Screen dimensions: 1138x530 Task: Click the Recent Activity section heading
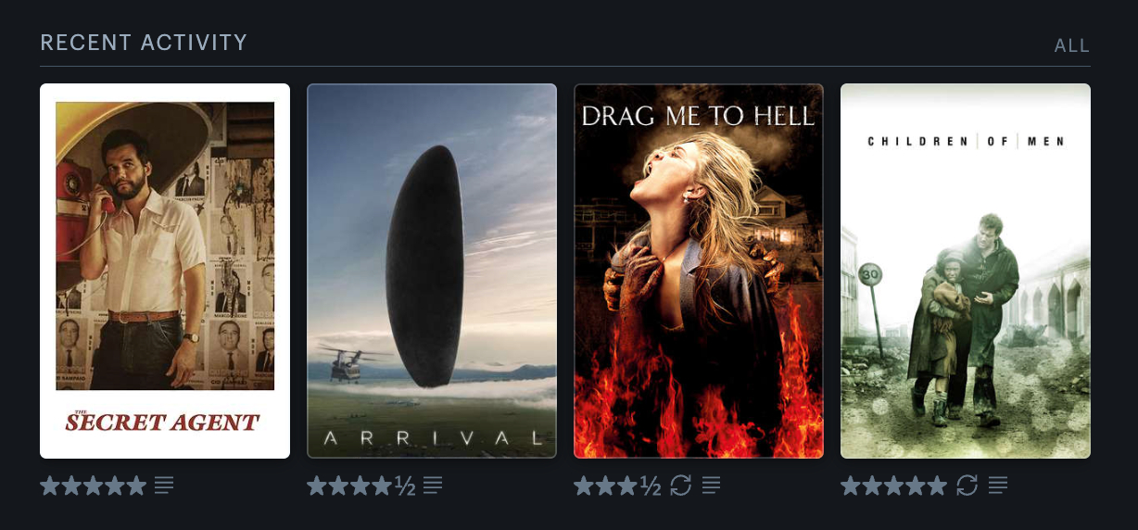coord(144,43)
